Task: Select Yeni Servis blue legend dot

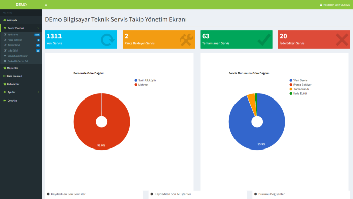Action: (291, 80)
